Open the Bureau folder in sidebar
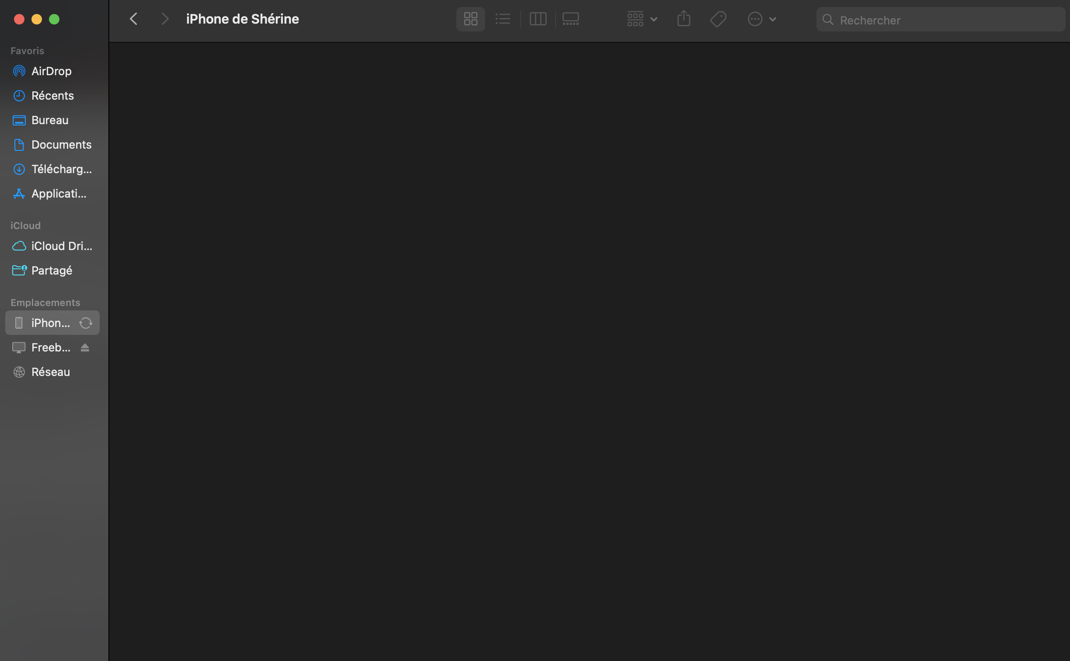 click(50, 120)
